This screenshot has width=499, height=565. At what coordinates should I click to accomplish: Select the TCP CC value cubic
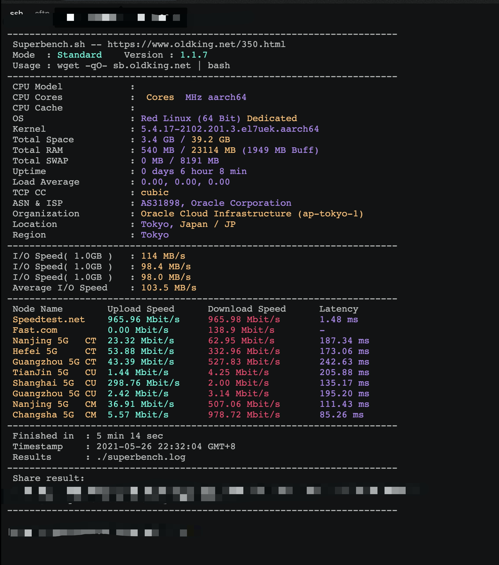pyautogui.click(x=155, y=193)
